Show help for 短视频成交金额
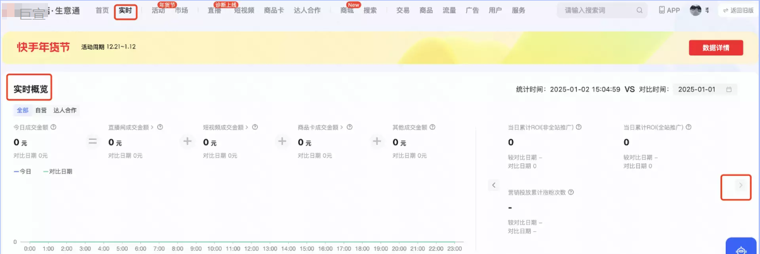This screenshot has width=760, height=254. tap(255, 127)
